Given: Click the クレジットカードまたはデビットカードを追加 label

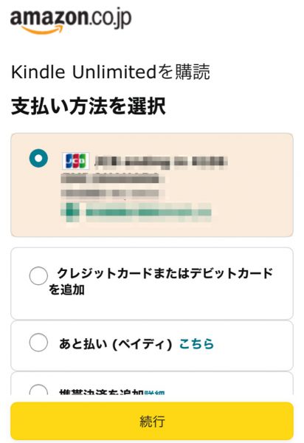Looking at the screenshot, I should (161, 281).
